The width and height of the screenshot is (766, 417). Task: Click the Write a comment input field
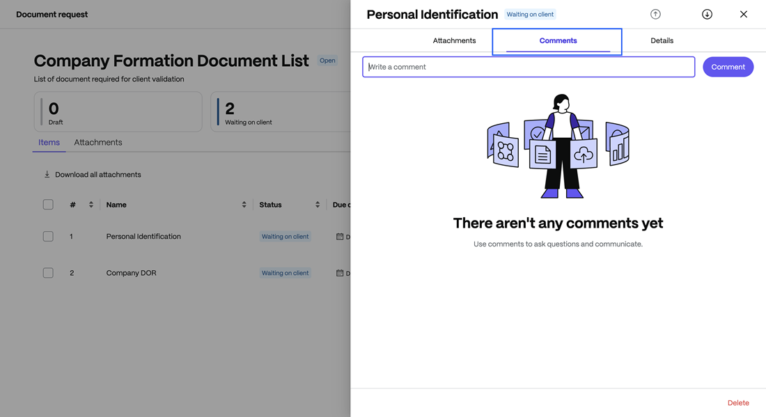527,66
